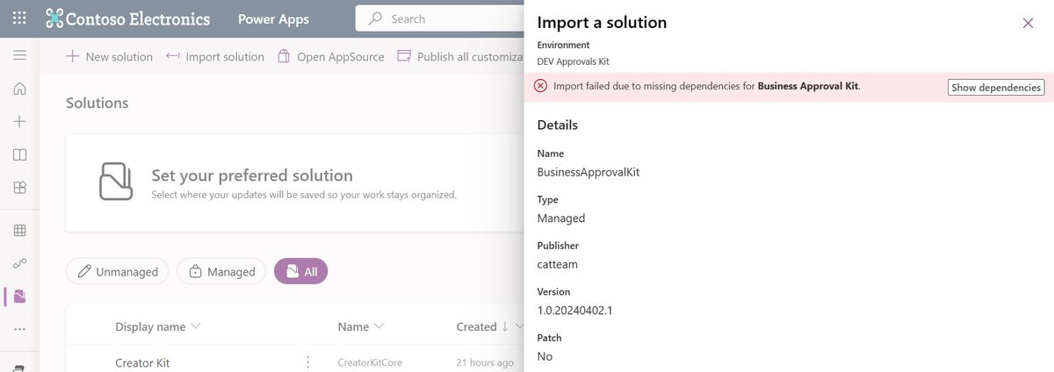This screenshot has height=372, width=1054.
Task: Open the Learn book icon in sidebar
Action: click(x=19, y=154)
